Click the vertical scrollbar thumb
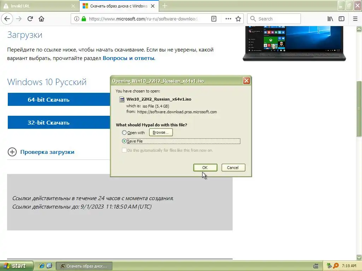 359,109
